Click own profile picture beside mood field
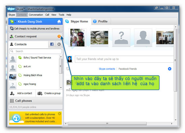This screenshot has width=185, height=133. [x=70, y=59]
